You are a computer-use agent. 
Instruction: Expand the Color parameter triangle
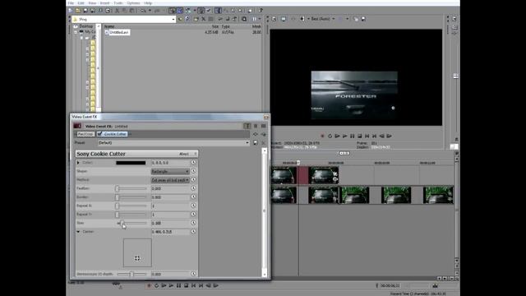click(x=78, y=163)
